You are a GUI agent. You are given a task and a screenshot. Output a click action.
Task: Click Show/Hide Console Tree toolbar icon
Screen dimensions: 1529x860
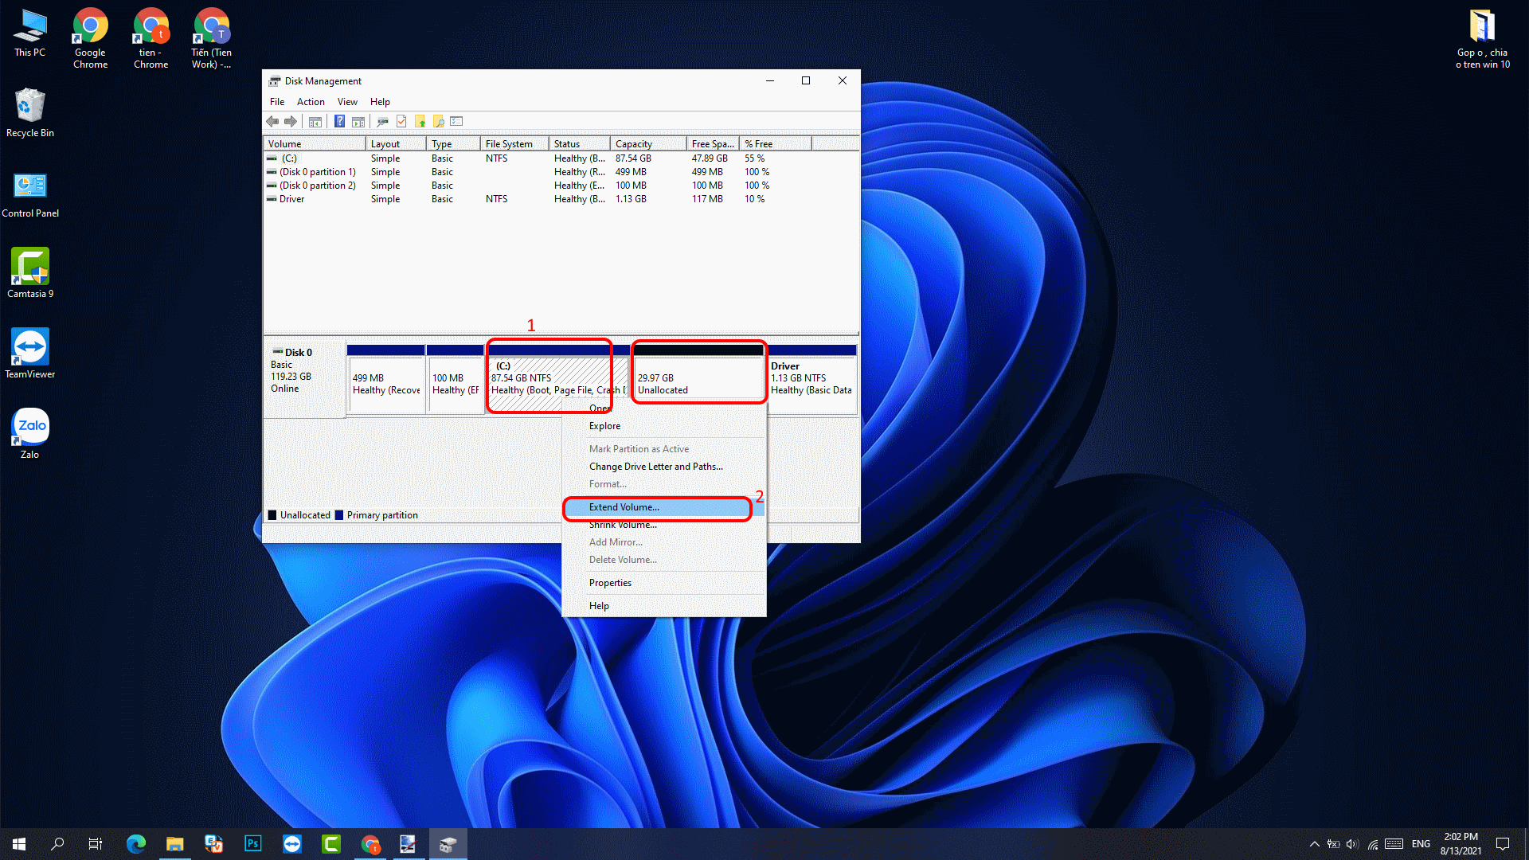pyautogui.click(x=315, y=122)
